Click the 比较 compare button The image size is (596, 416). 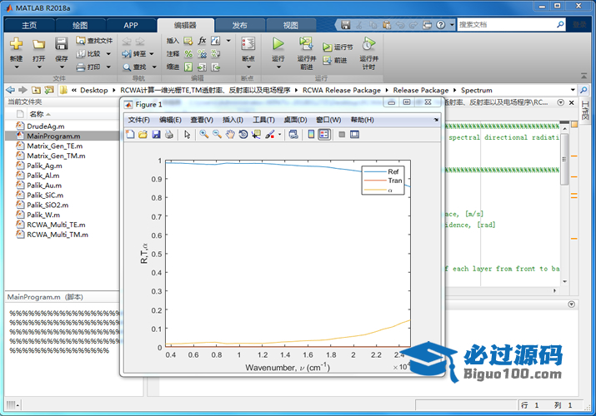[x=89, y=54]
